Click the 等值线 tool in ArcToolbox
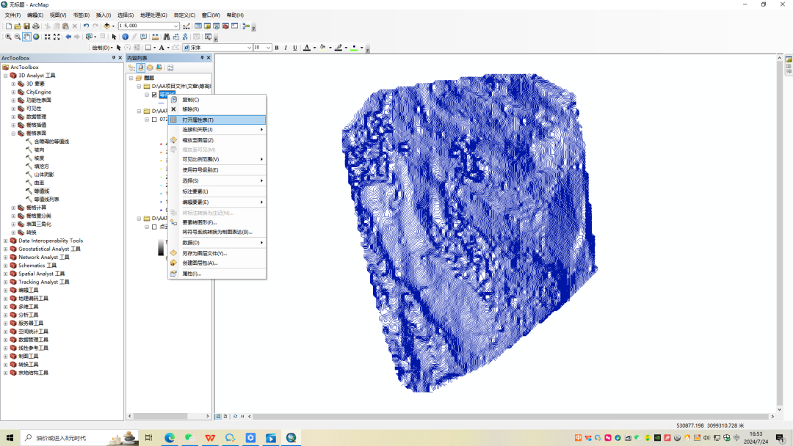This screenshot has height=446, width=793. (41, 191)
